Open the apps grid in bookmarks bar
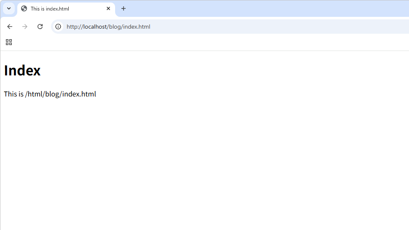409x230 pixels. pos(9,42)
